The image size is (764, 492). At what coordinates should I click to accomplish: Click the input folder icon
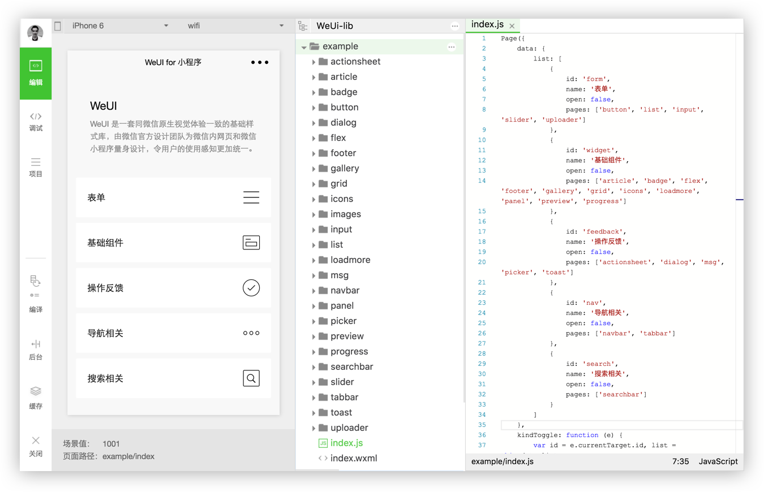[323, 229]
